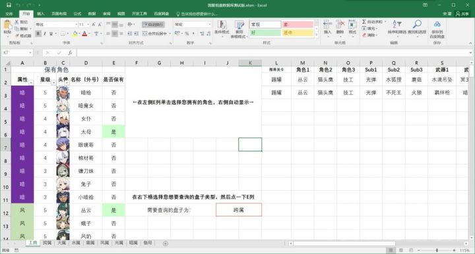Switch to the Data (数据) tab
Screen dimensions: 475x254
pos(92,14)
